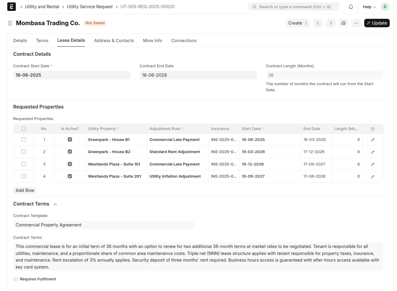Edit row 4 Westlands Plaza - Suite 201
The image size is (397, 291).
coord(373,176)
